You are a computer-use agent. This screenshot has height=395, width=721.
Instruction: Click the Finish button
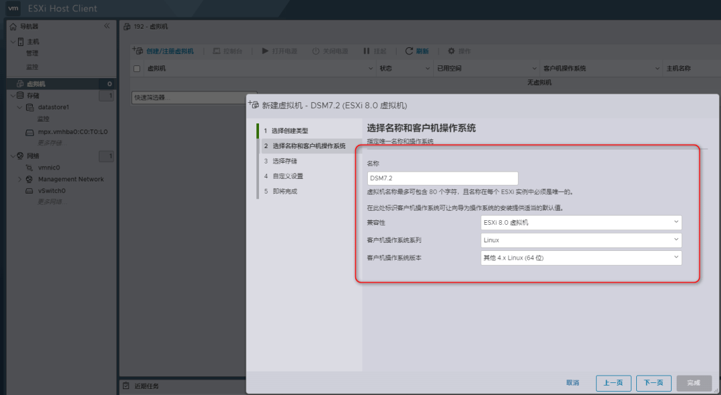tap(694, 382)
